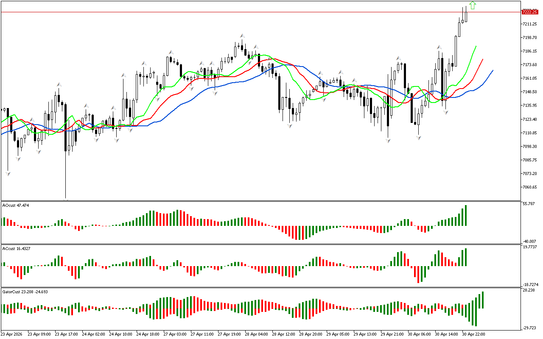Click the 7060.65 price scale label
The height and width of the screenshot is (339, 543).
click(530, 187)
